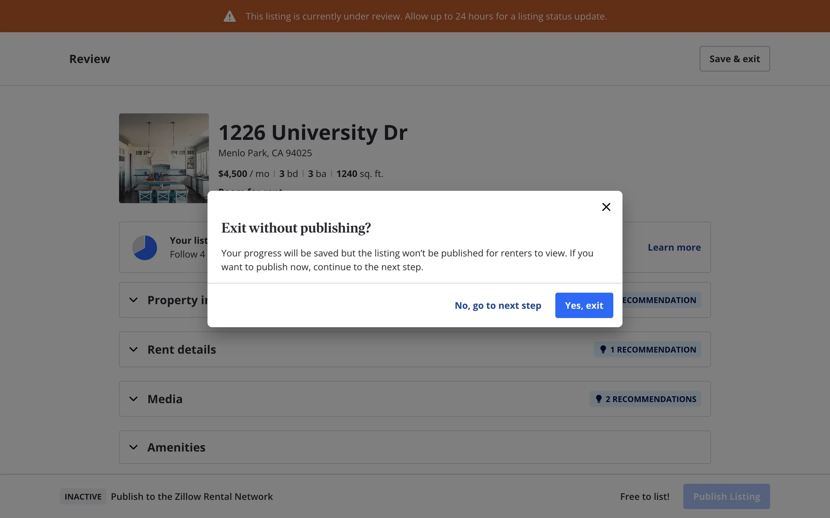Viewport: 830px width, 518px height.
Task: Close the exit dialog with X icon
Action: pyautogui.click(x=606, y=207)
